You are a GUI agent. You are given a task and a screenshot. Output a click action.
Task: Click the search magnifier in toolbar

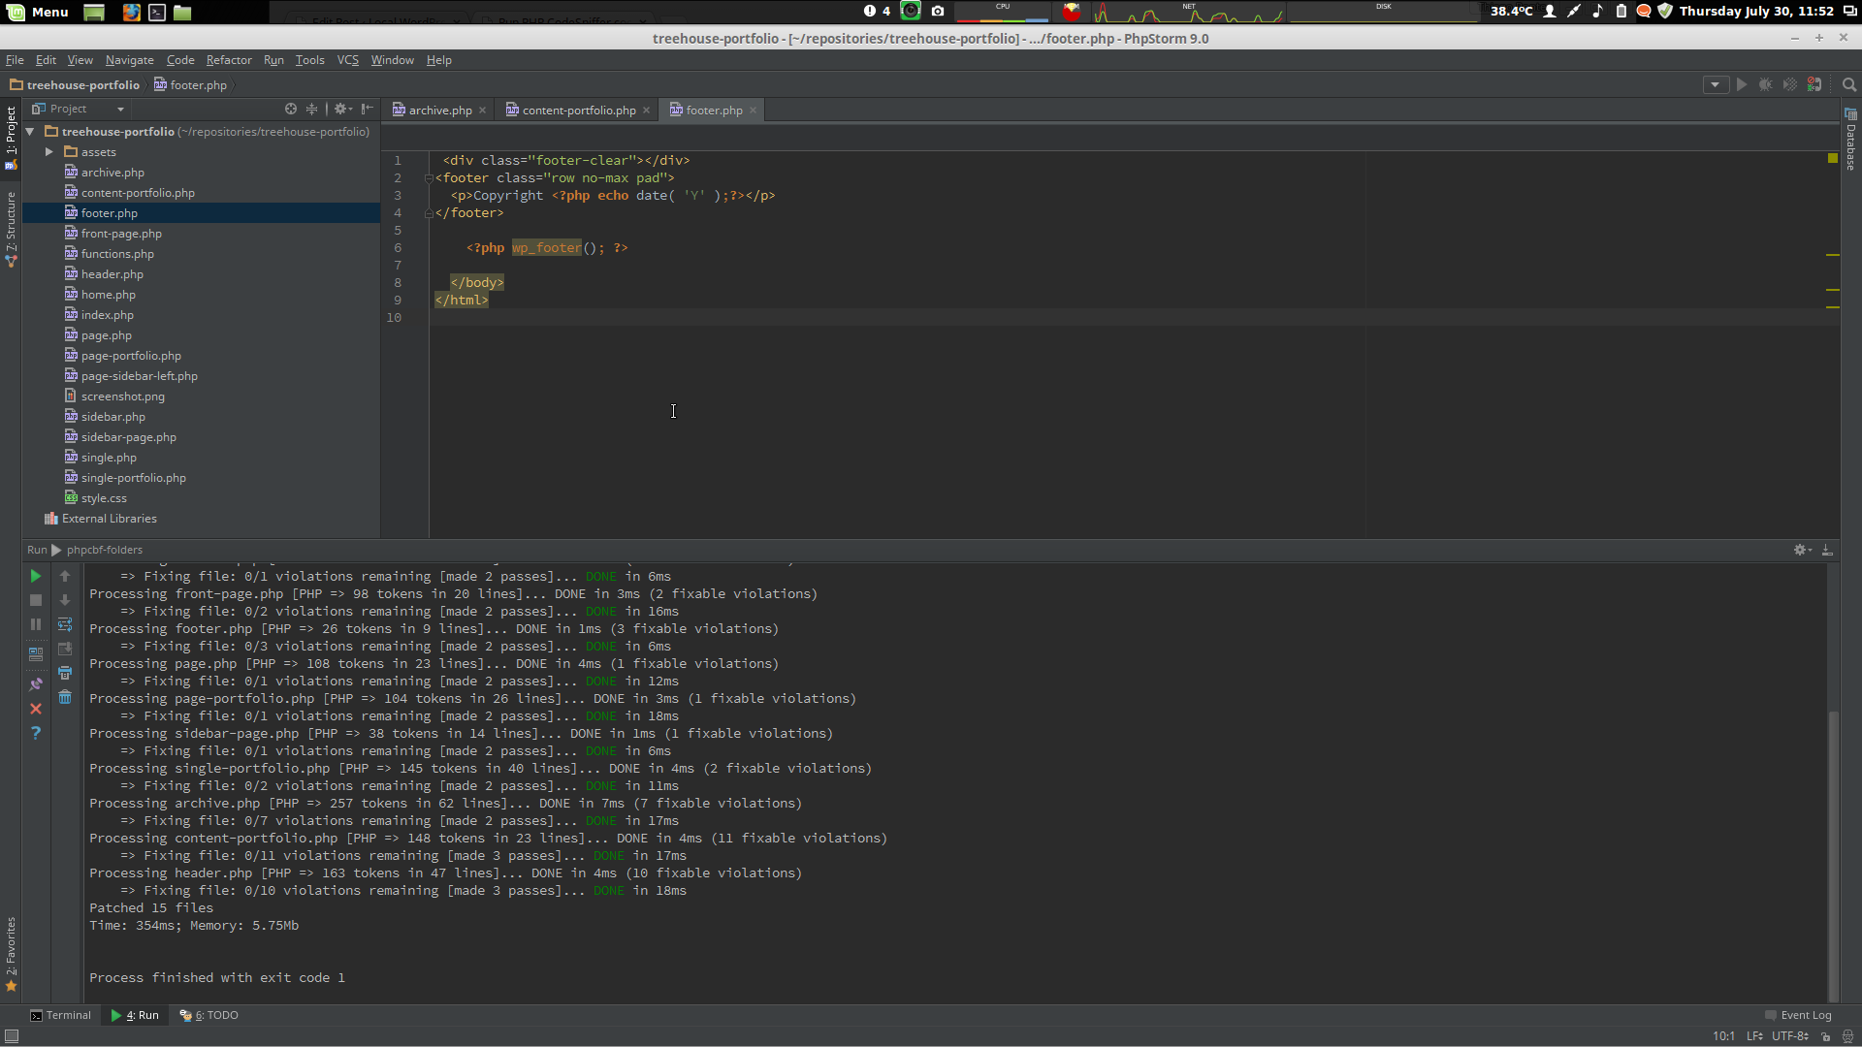tap(1849, 85)
